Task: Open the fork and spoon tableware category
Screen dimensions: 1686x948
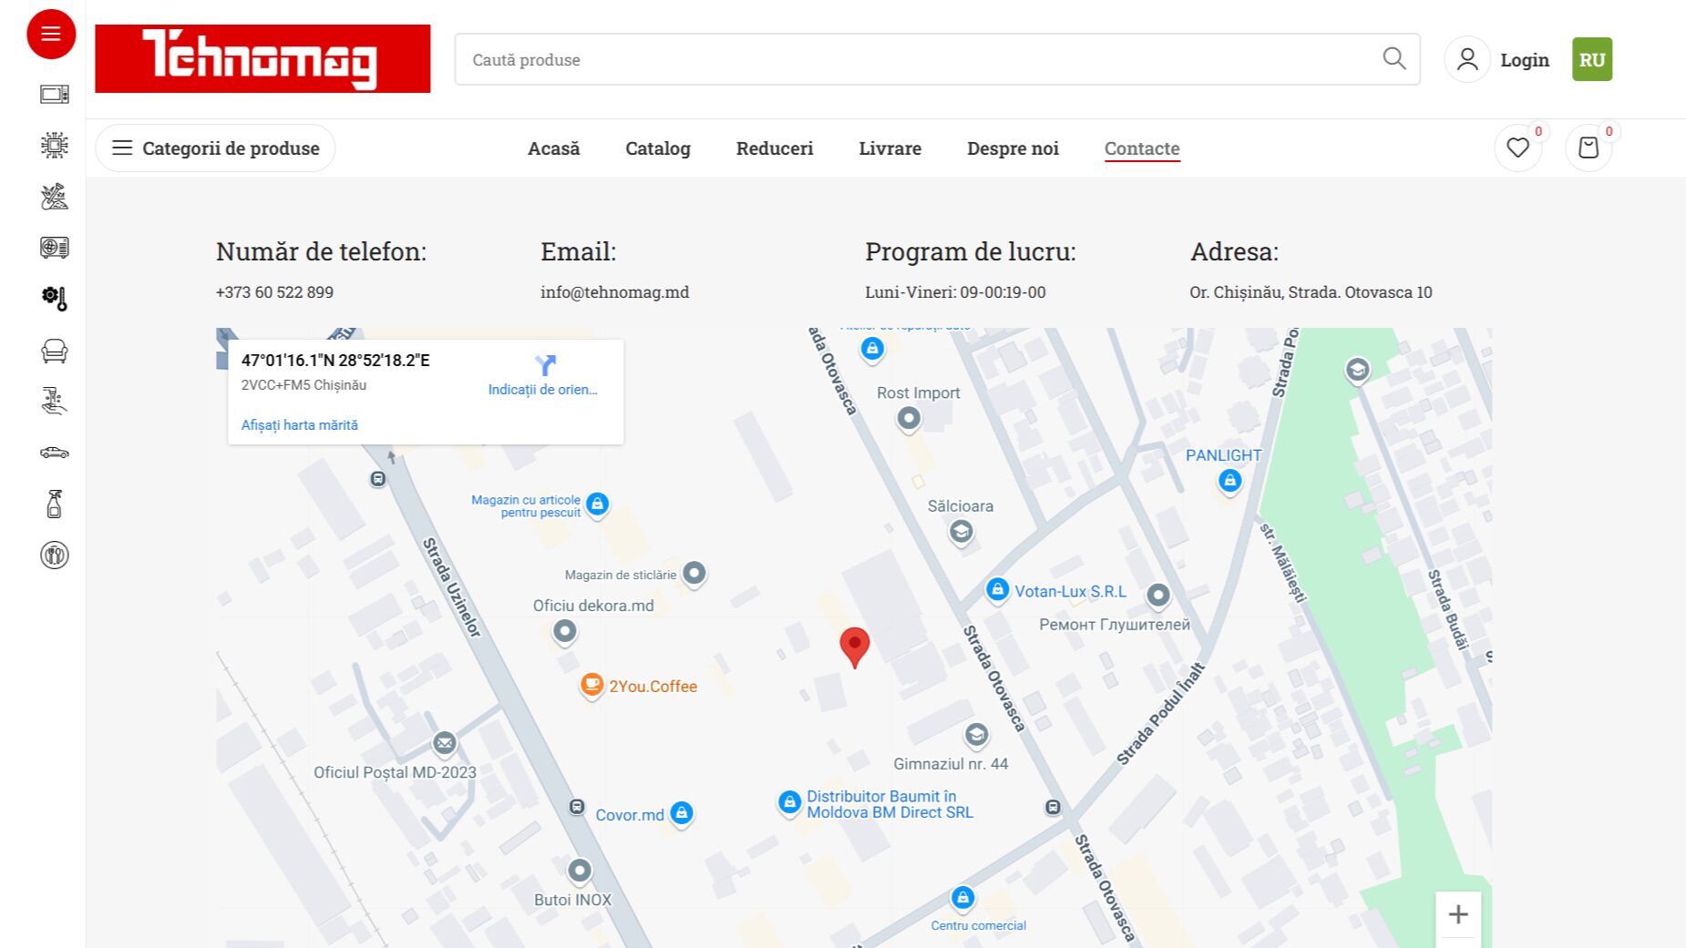Action: click(55, 555)
